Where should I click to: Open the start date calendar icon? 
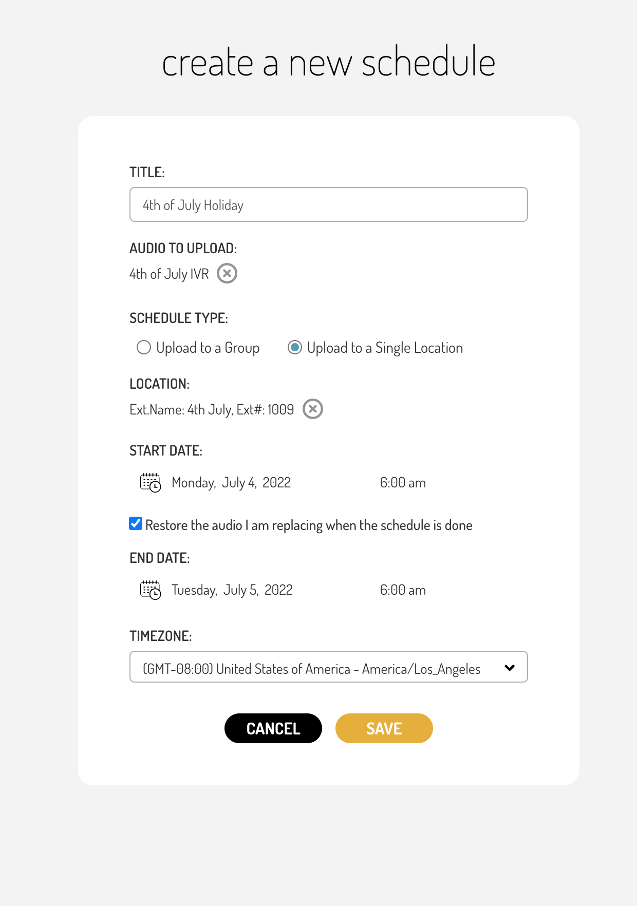tap(151, 483)
